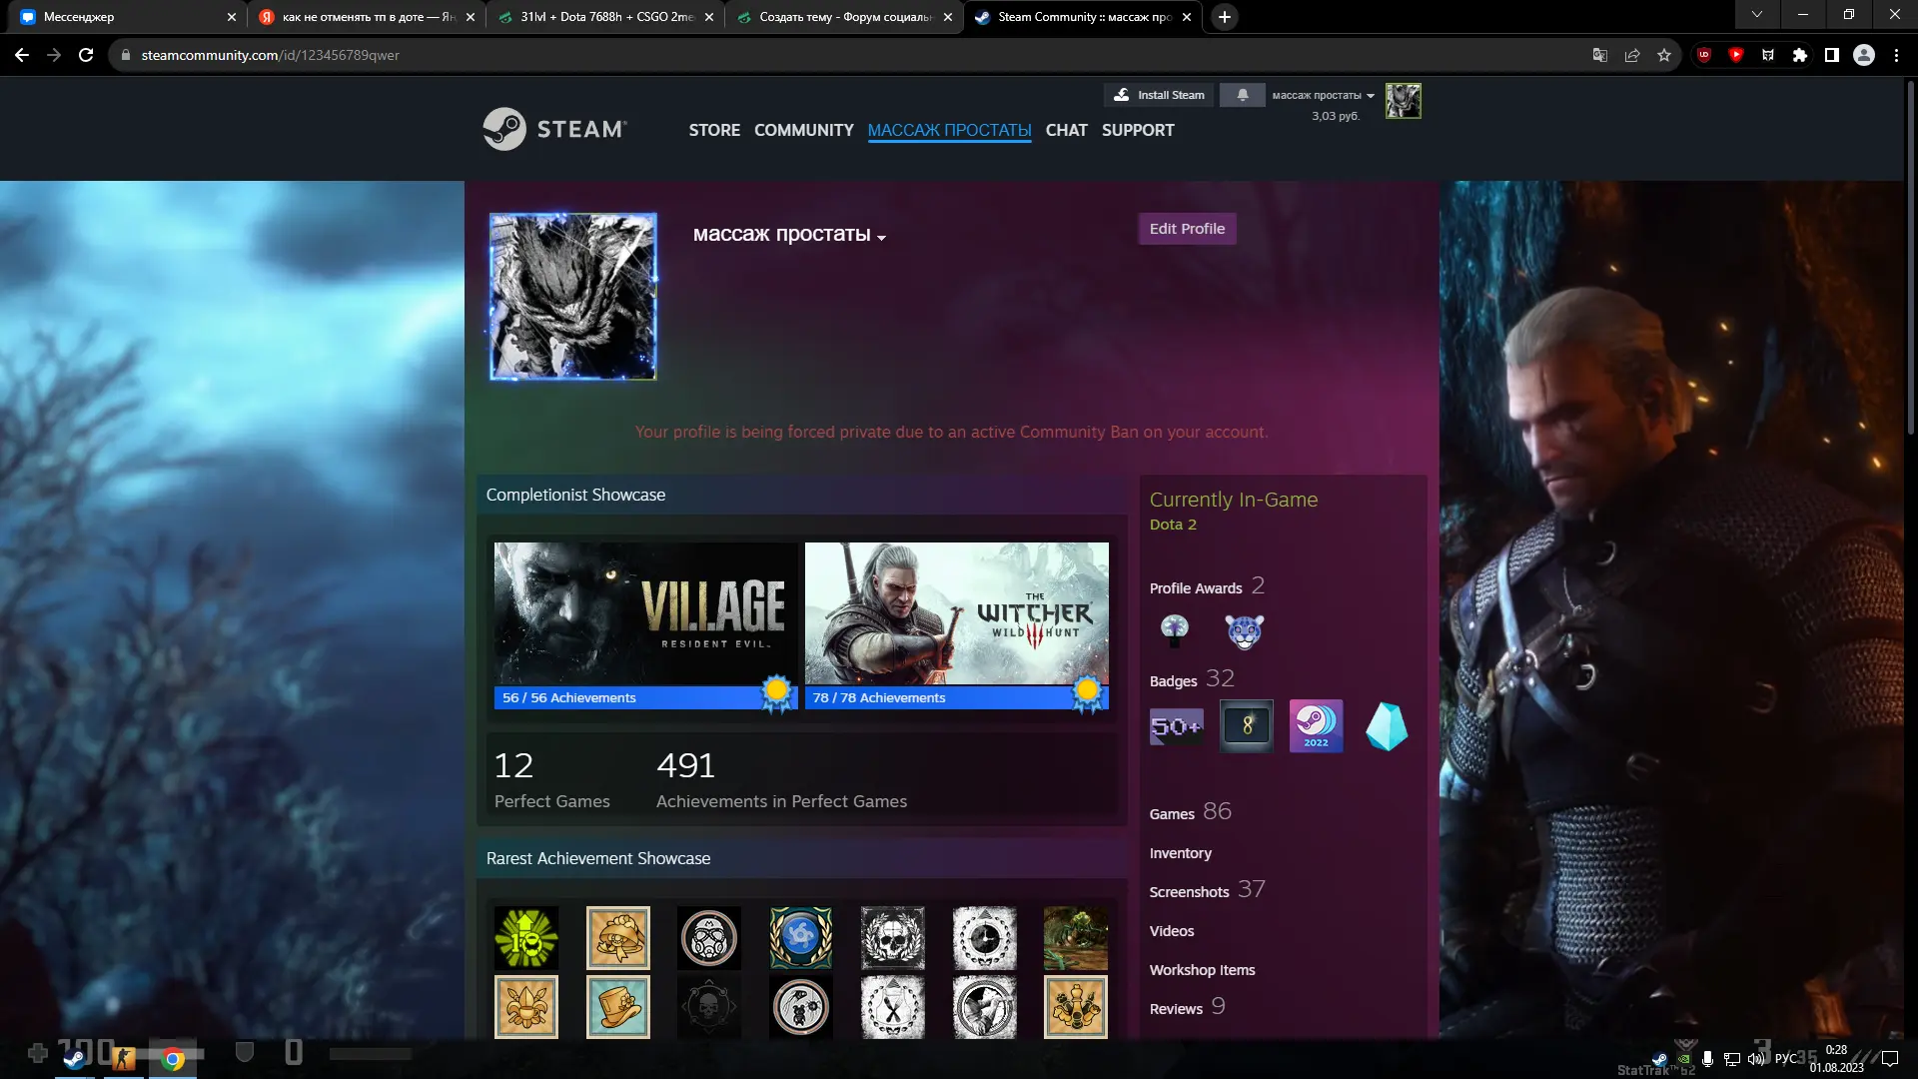Open the SUPPORT menu item
1918x1079 pixels.
[x=1138, y=130]
